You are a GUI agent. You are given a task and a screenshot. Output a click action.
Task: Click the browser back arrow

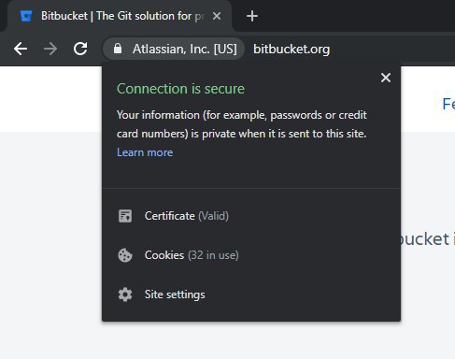tap(21, 49)
